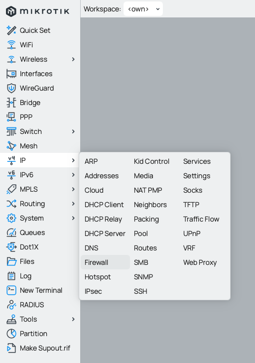Image resolution: width=255 pixels, height=363 pixels.
Task: Click the Routing crossed arrows icon
Action: (11, 204)
